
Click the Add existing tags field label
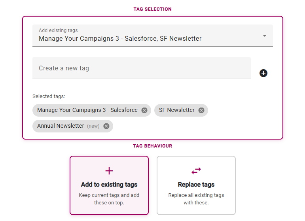click(x=58, y=30)
